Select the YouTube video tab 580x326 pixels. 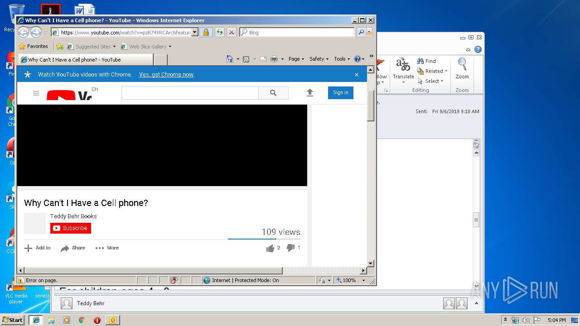(x=85, y=59)
